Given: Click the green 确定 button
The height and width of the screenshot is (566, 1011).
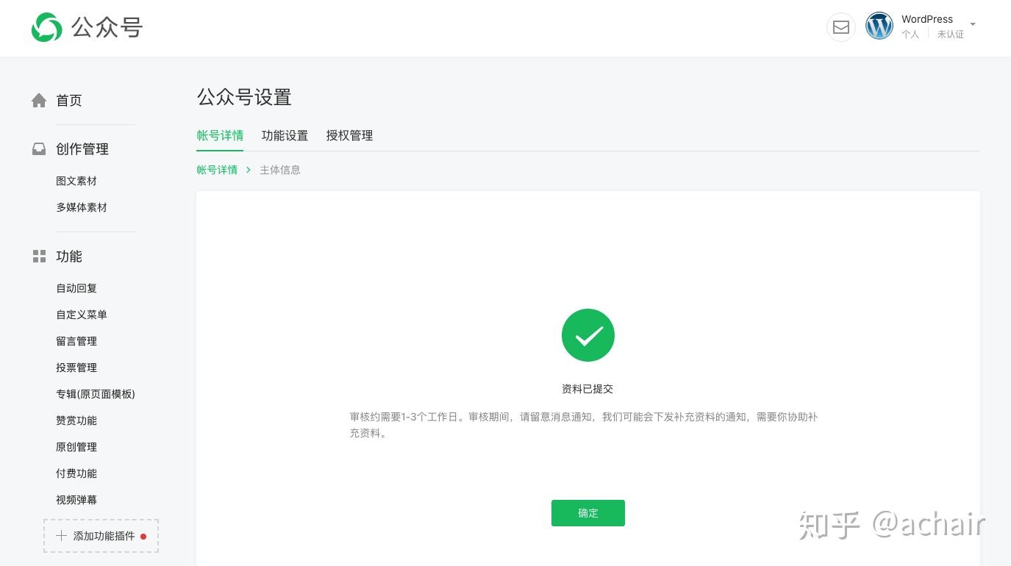Looking at the screenshot, I should click(588, 513).
